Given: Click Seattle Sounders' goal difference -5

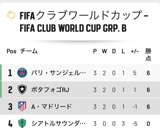Looking at the screenshot, I should coord(134,123).
